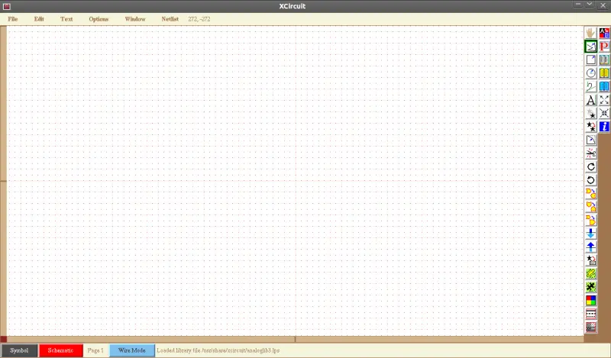This screenshot has width=611, height=358.
Task: Open the blue books page directory icon
Action: click(604, 86)
